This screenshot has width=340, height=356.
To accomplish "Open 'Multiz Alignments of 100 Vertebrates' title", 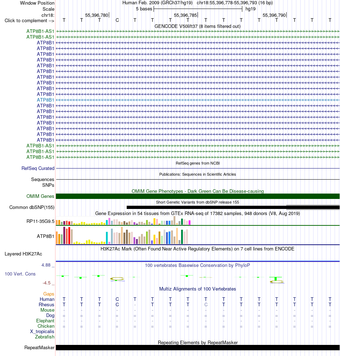I will [197, 289].
